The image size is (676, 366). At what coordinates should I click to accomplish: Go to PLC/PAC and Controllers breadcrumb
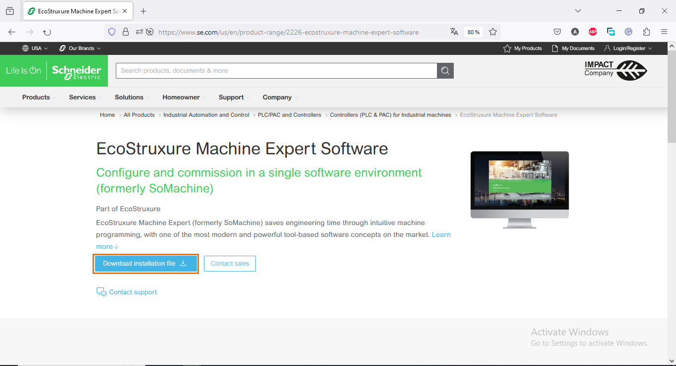[x=290, y=115]
